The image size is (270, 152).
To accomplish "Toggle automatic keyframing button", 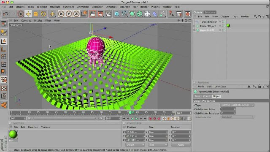I will pos(155,119).
